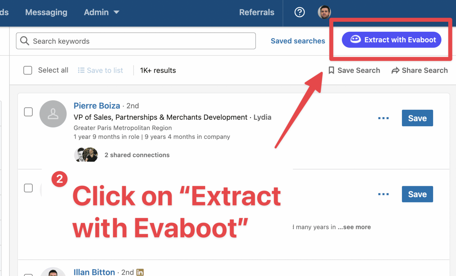This screenshot has height=276, width=456.
Task: Click the help question mark icon
Action: click(x=300, y=12)
